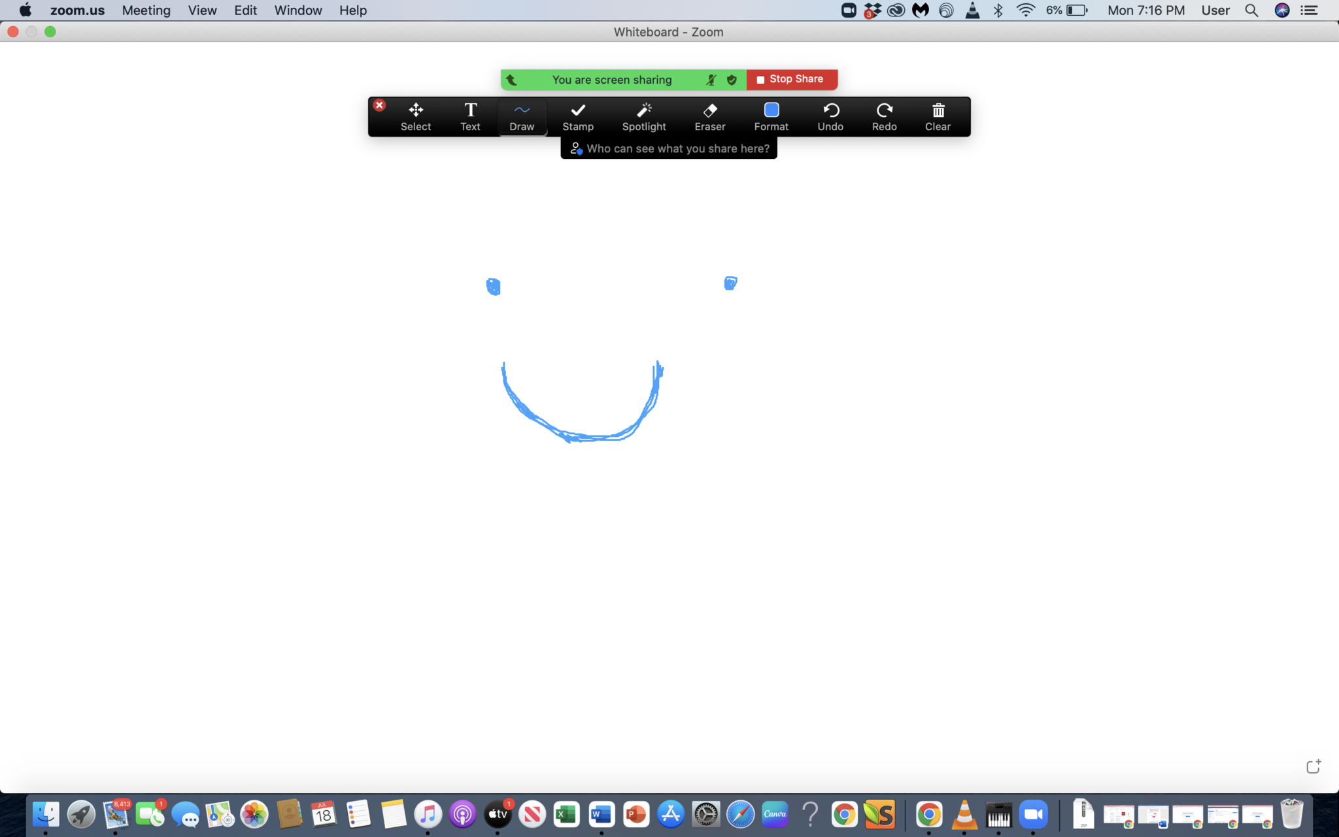Image resolution: width=1339 pixels, height=837 pixels.
Task: Enable the Spotlight pointer tool
Action: tap(643, 116)
